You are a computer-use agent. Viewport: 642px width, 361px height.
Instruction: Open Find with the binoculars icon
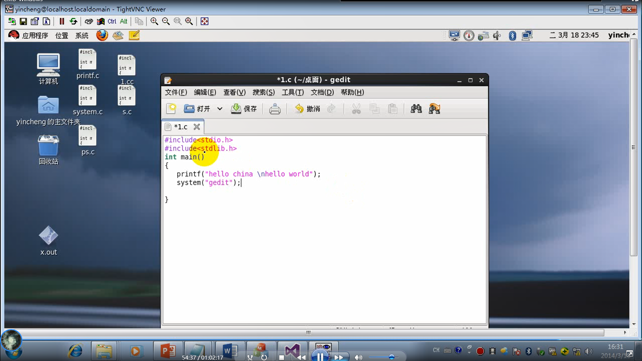click(x=416, y=109)
